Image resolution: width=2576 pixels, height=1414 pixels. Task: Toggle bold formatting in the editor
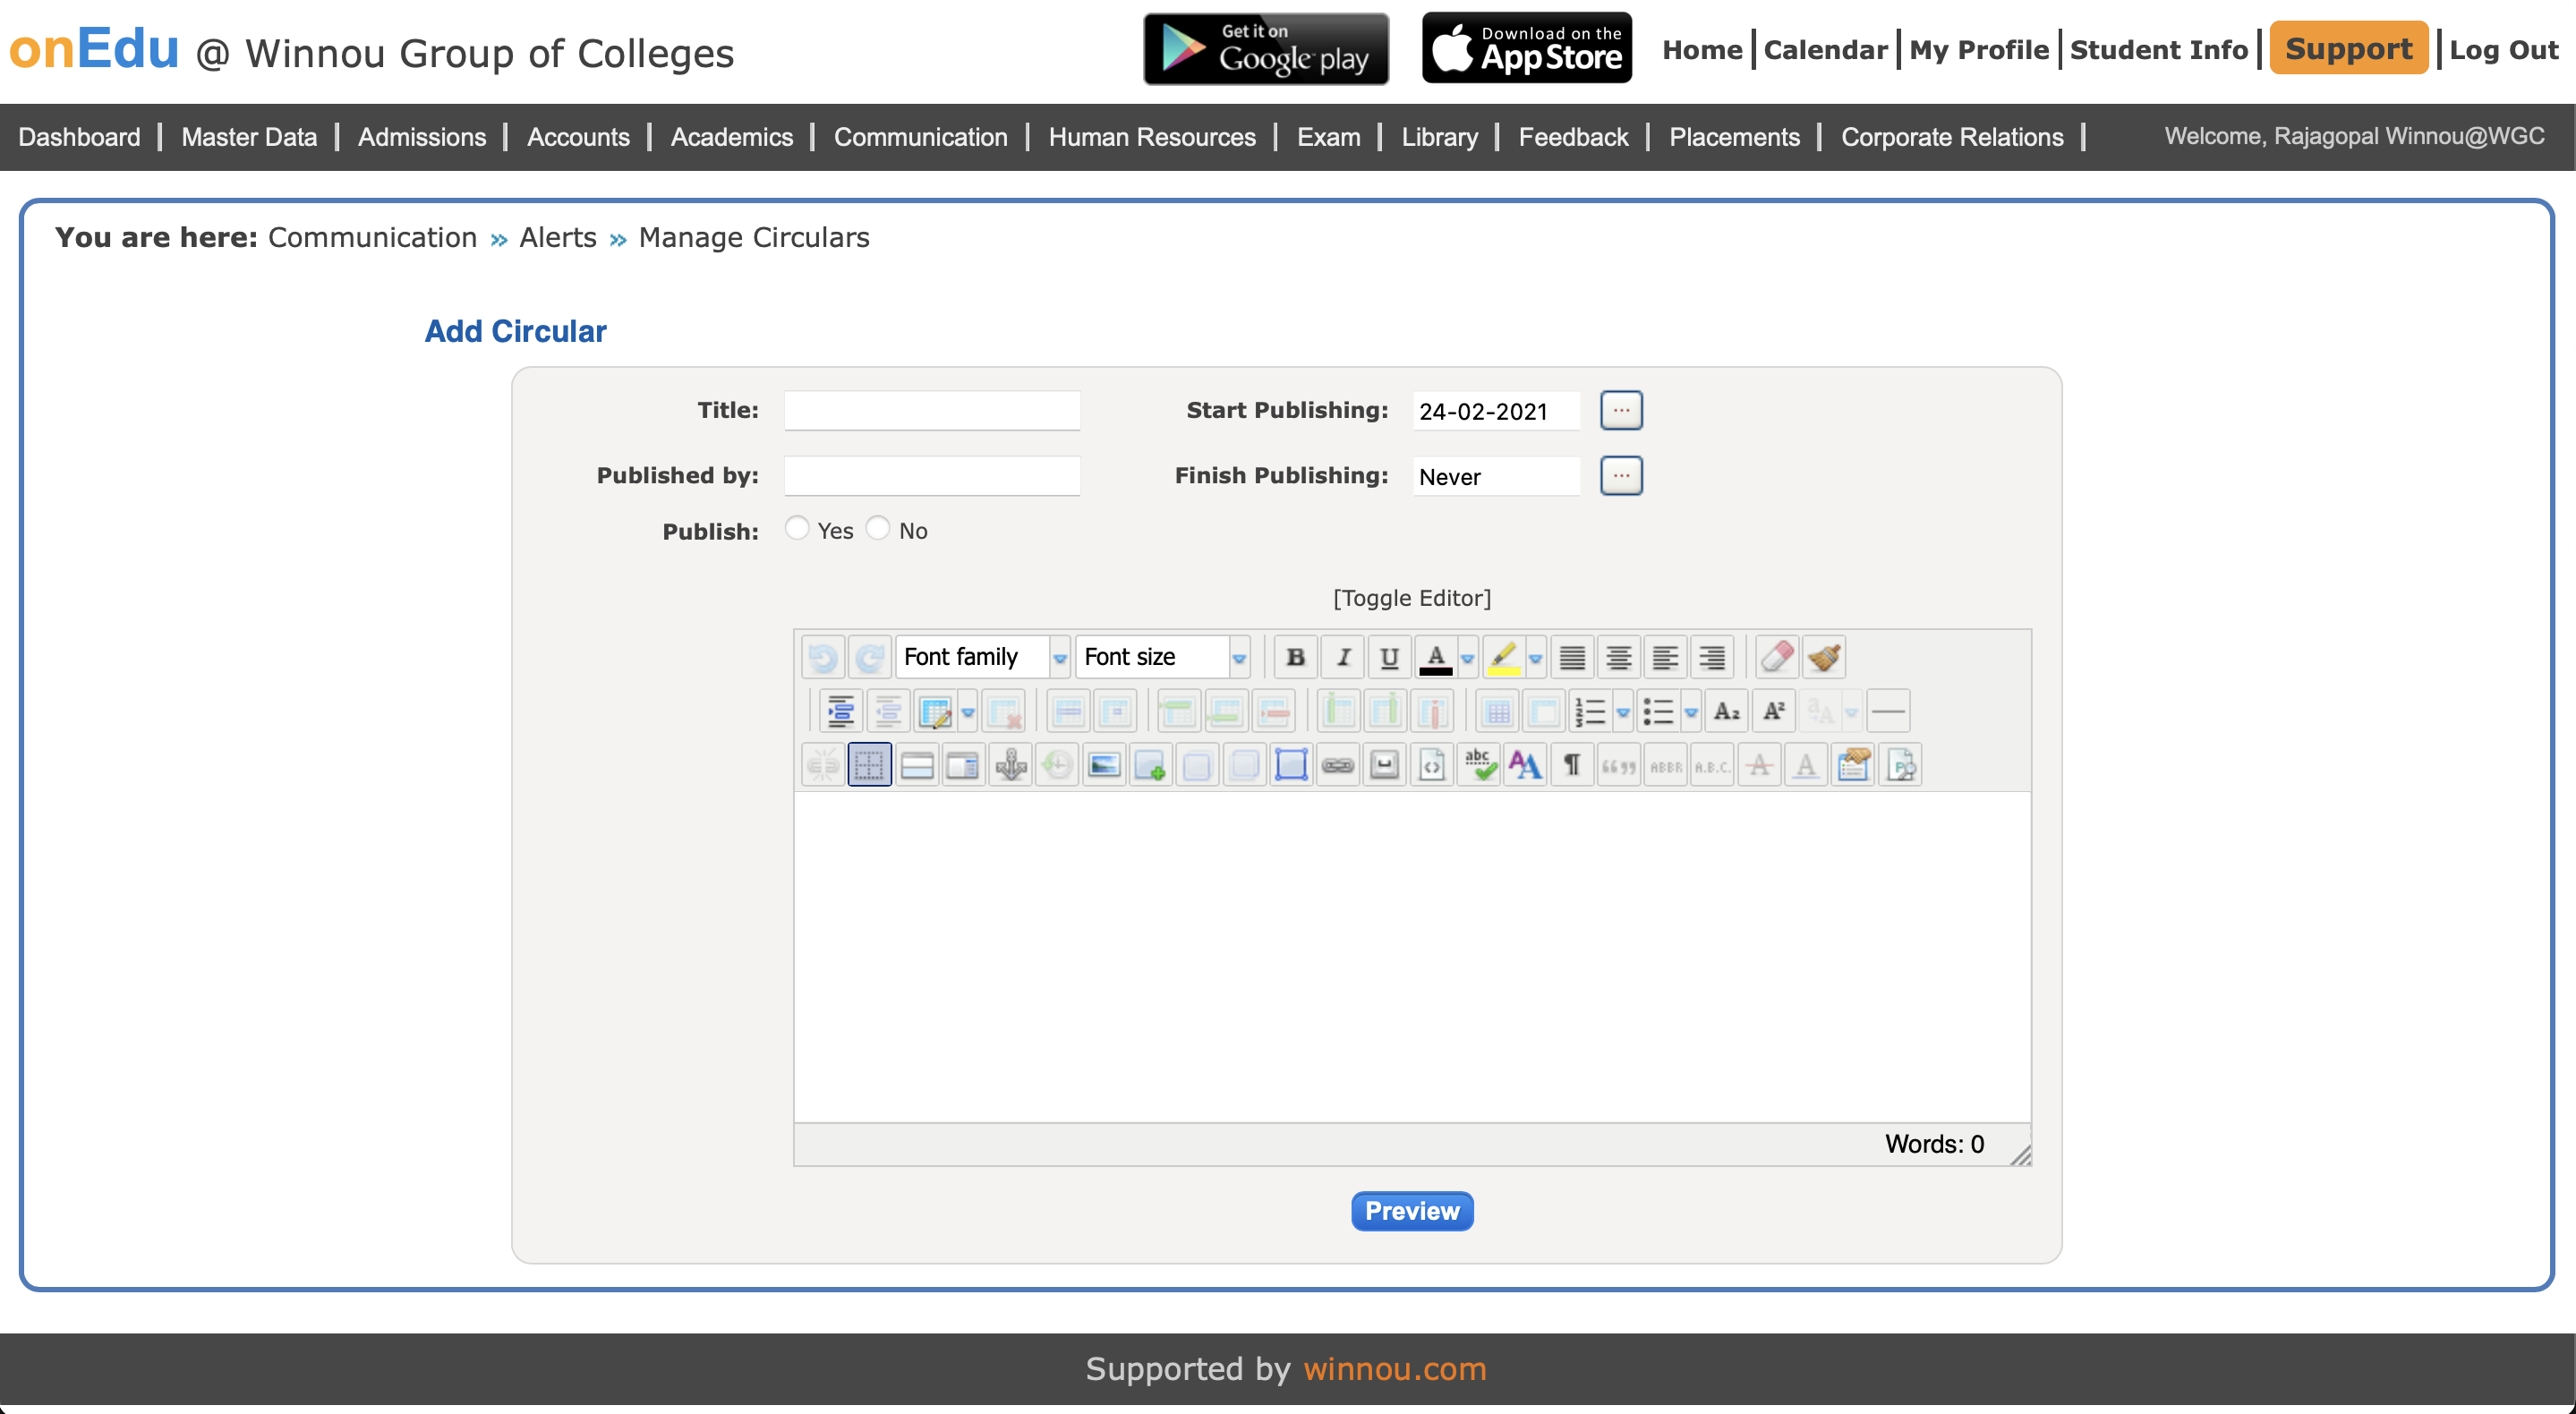point(1295,657)
